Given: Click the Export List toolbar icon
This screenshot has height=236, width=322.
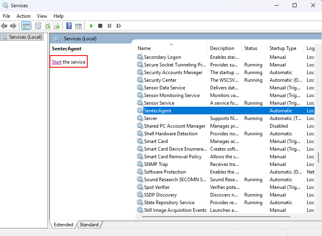Looking at the screenshot, I should click(57, 26).
